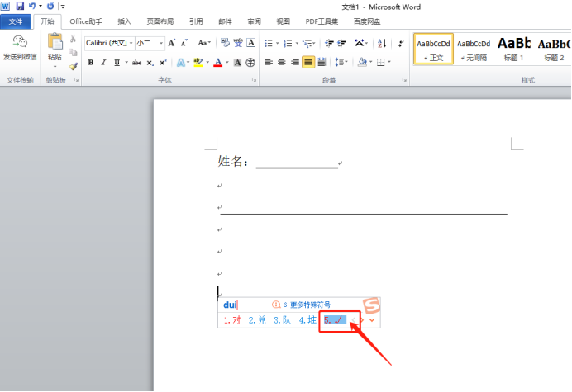The height and width of the screenshot is (392, 572).
Task: Click the red font color button
Action: (x=217, y=63)
